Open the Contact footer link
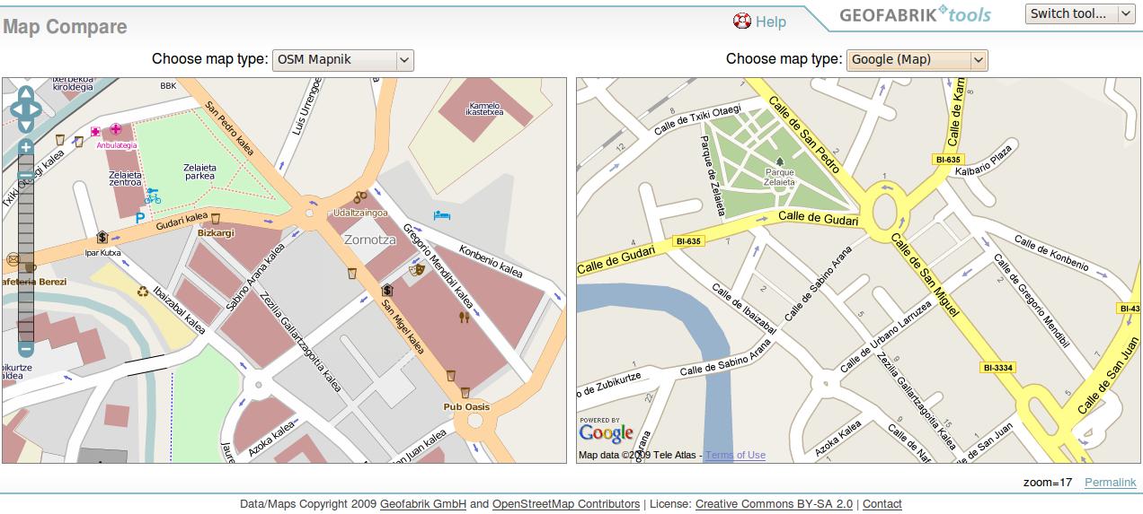 (882, 504)
